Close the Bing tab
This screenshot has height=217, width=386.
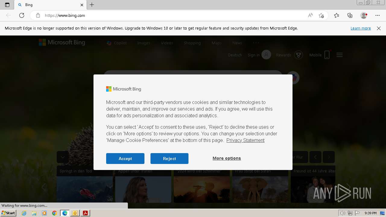82,5
